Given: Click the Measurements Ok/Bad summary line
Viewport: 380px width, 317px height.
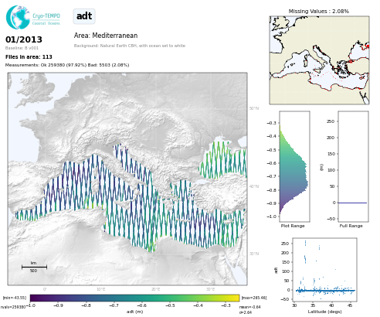Looking at the screenshot, I should (x=67, y=65).
